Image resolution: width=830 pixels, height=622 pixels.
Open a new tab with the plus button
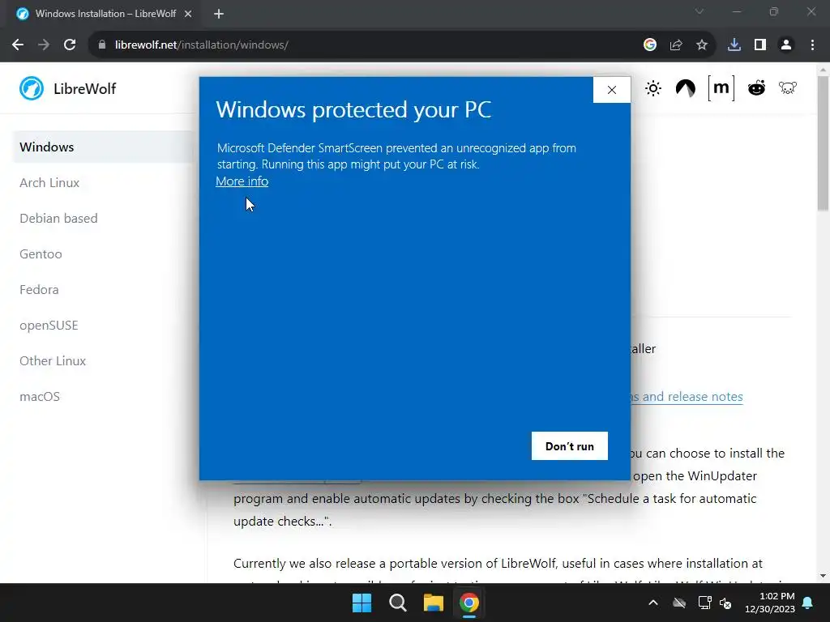219,14
